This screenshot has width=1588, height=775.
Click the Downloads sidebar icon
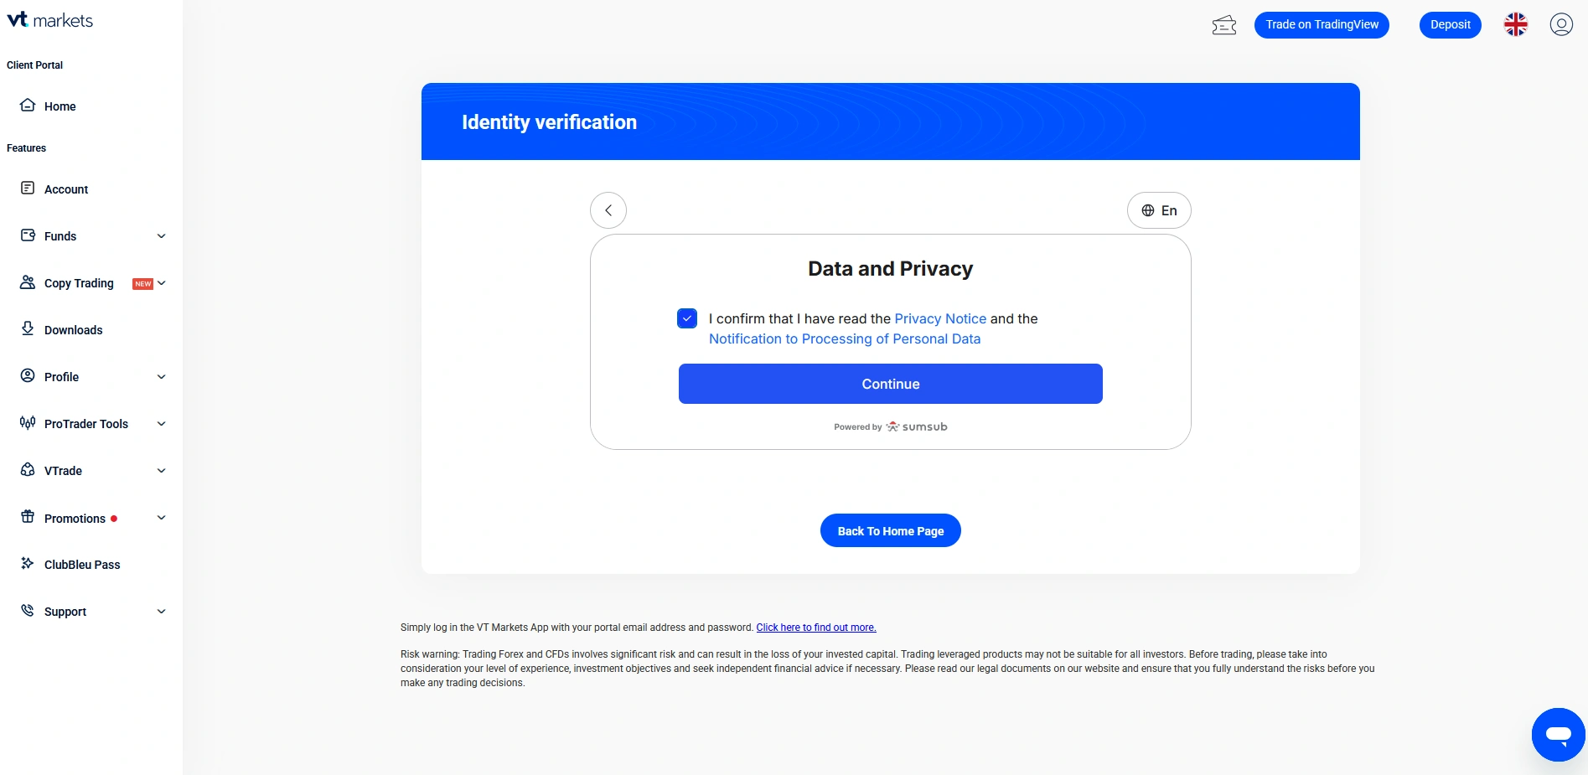[x=28, y=329]
